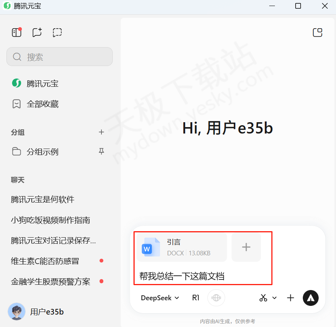Open chat 腾讯元宝是何软件
This screenshot has height=327, width=336.
43,200
